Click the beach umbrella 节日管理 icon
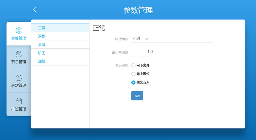This screenshot has height=140, width=256. 19,54
